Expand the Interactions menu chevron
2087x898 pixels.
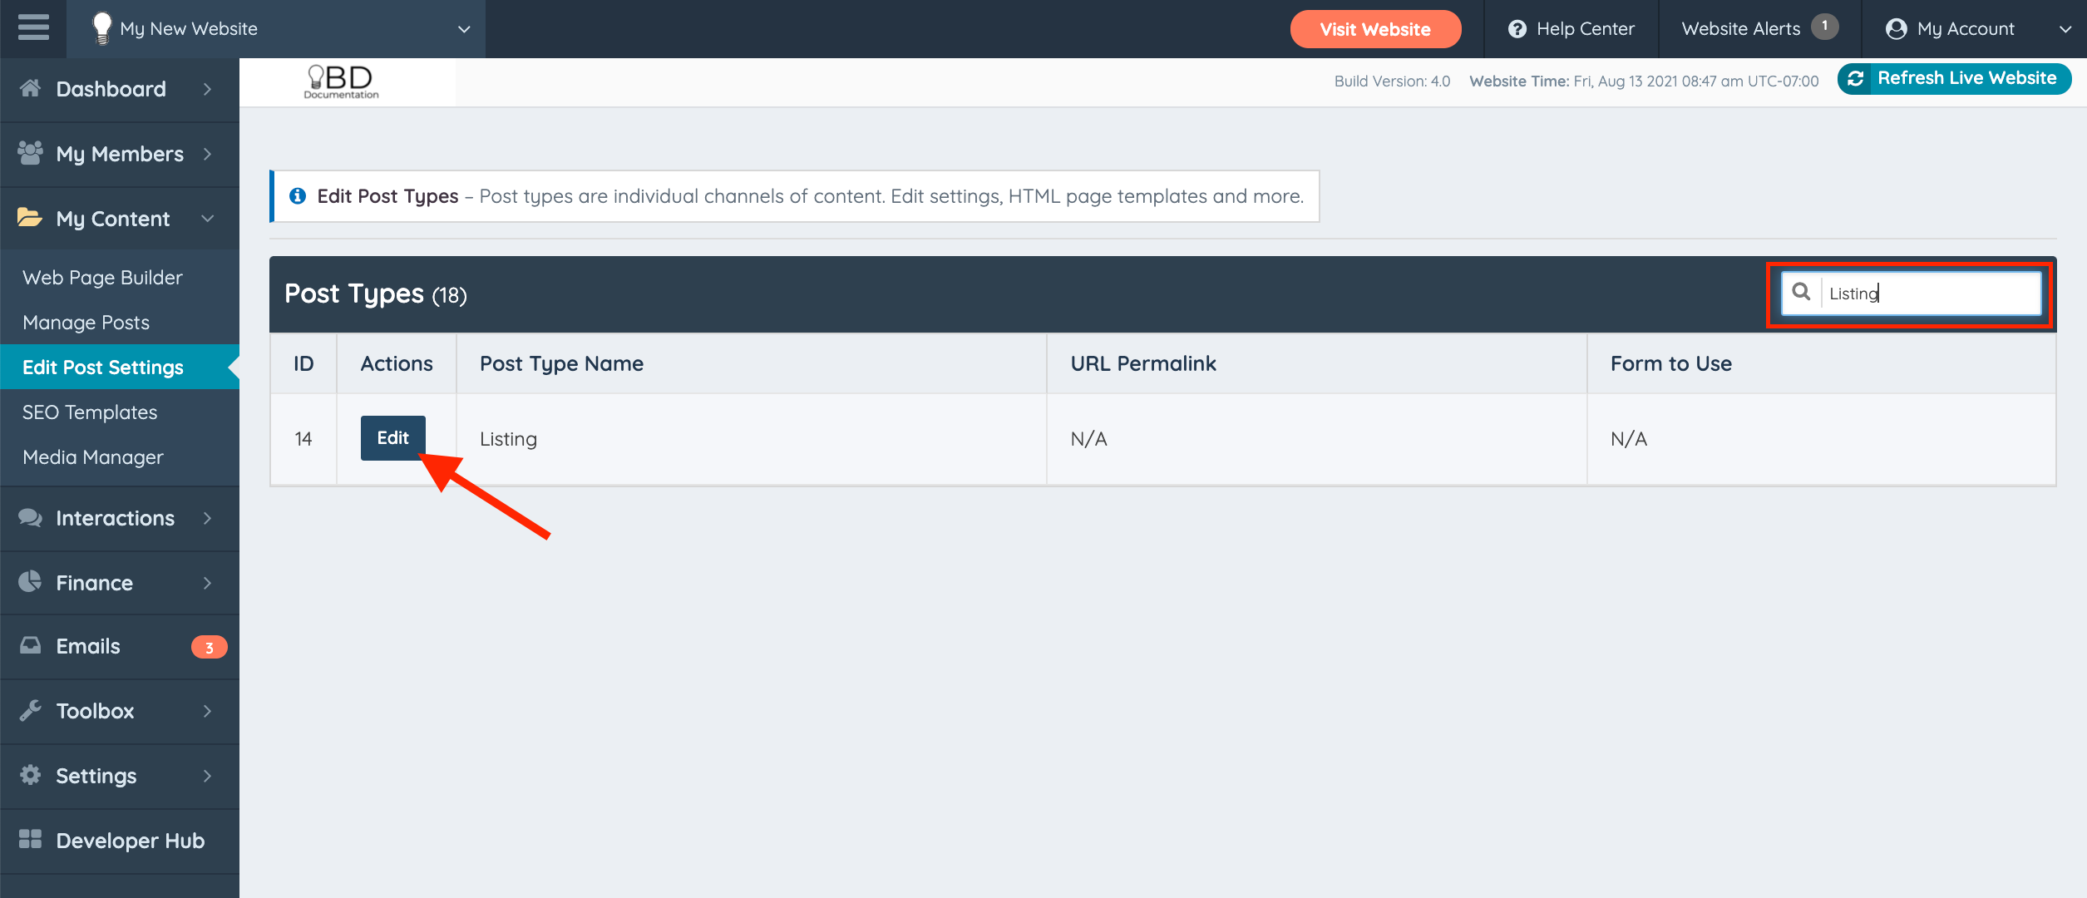tap(207, 518)
